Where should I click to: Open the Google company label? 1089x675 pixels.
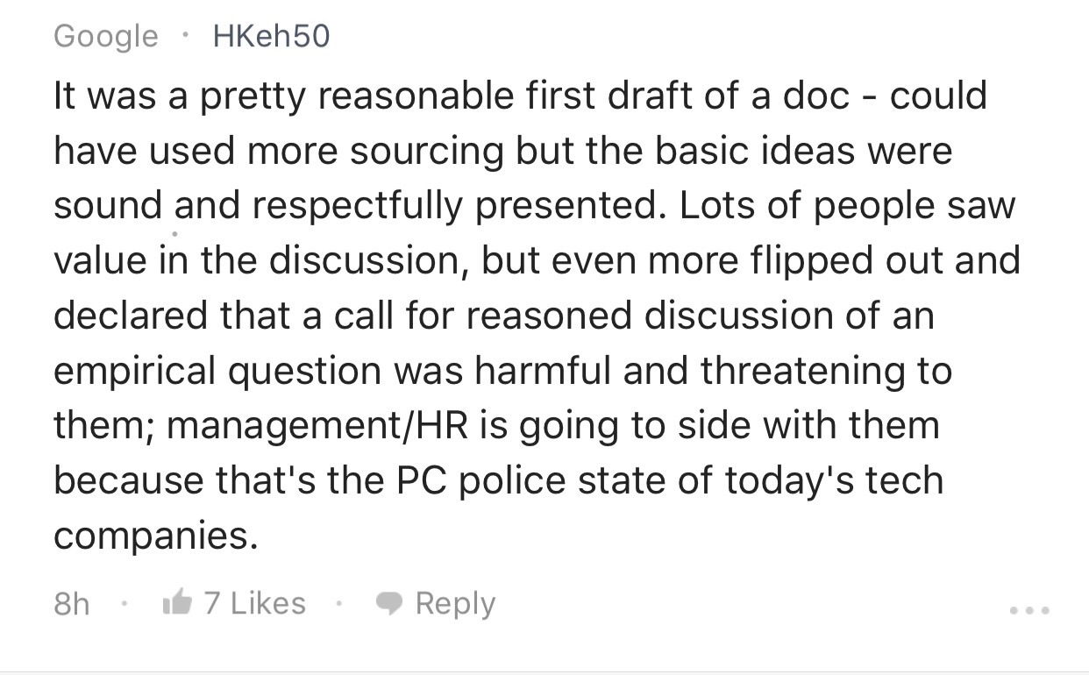[106, 36]
